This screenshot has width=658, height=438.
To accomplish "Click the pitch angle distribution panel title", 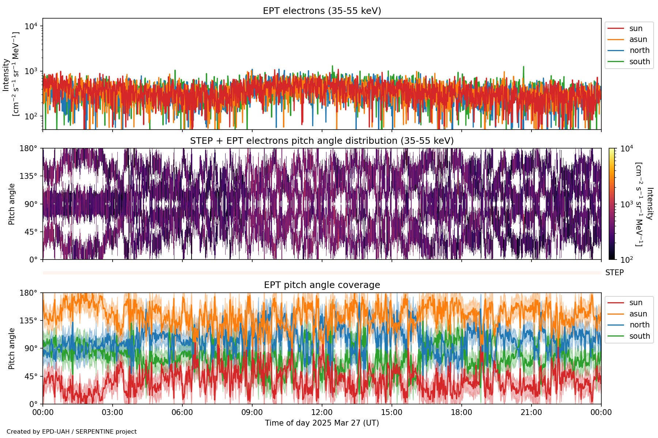I will pyautogui.click(x=322, y=141).
